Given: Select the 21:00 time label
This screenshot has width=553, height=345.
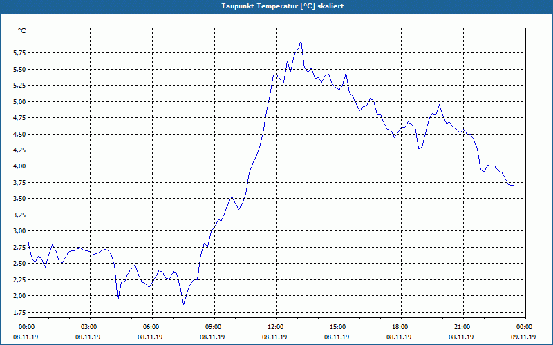Looking at the screenshot, I should point(463,326).
